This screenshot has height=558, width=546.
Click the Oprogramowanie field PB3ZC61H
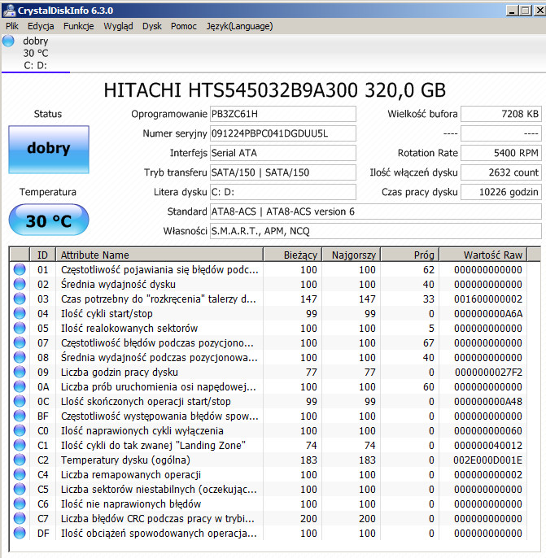point(283,114)
